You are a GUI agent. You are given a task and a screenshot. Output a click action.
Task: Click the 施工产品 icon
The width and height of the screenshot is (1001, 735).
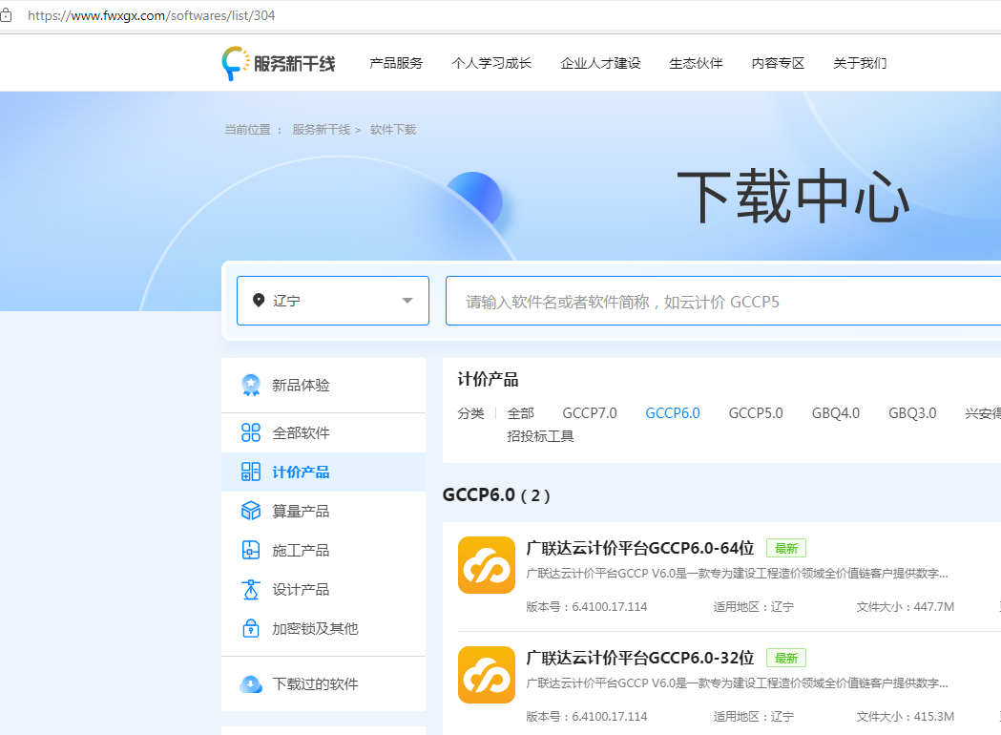[x=251, y=550]
